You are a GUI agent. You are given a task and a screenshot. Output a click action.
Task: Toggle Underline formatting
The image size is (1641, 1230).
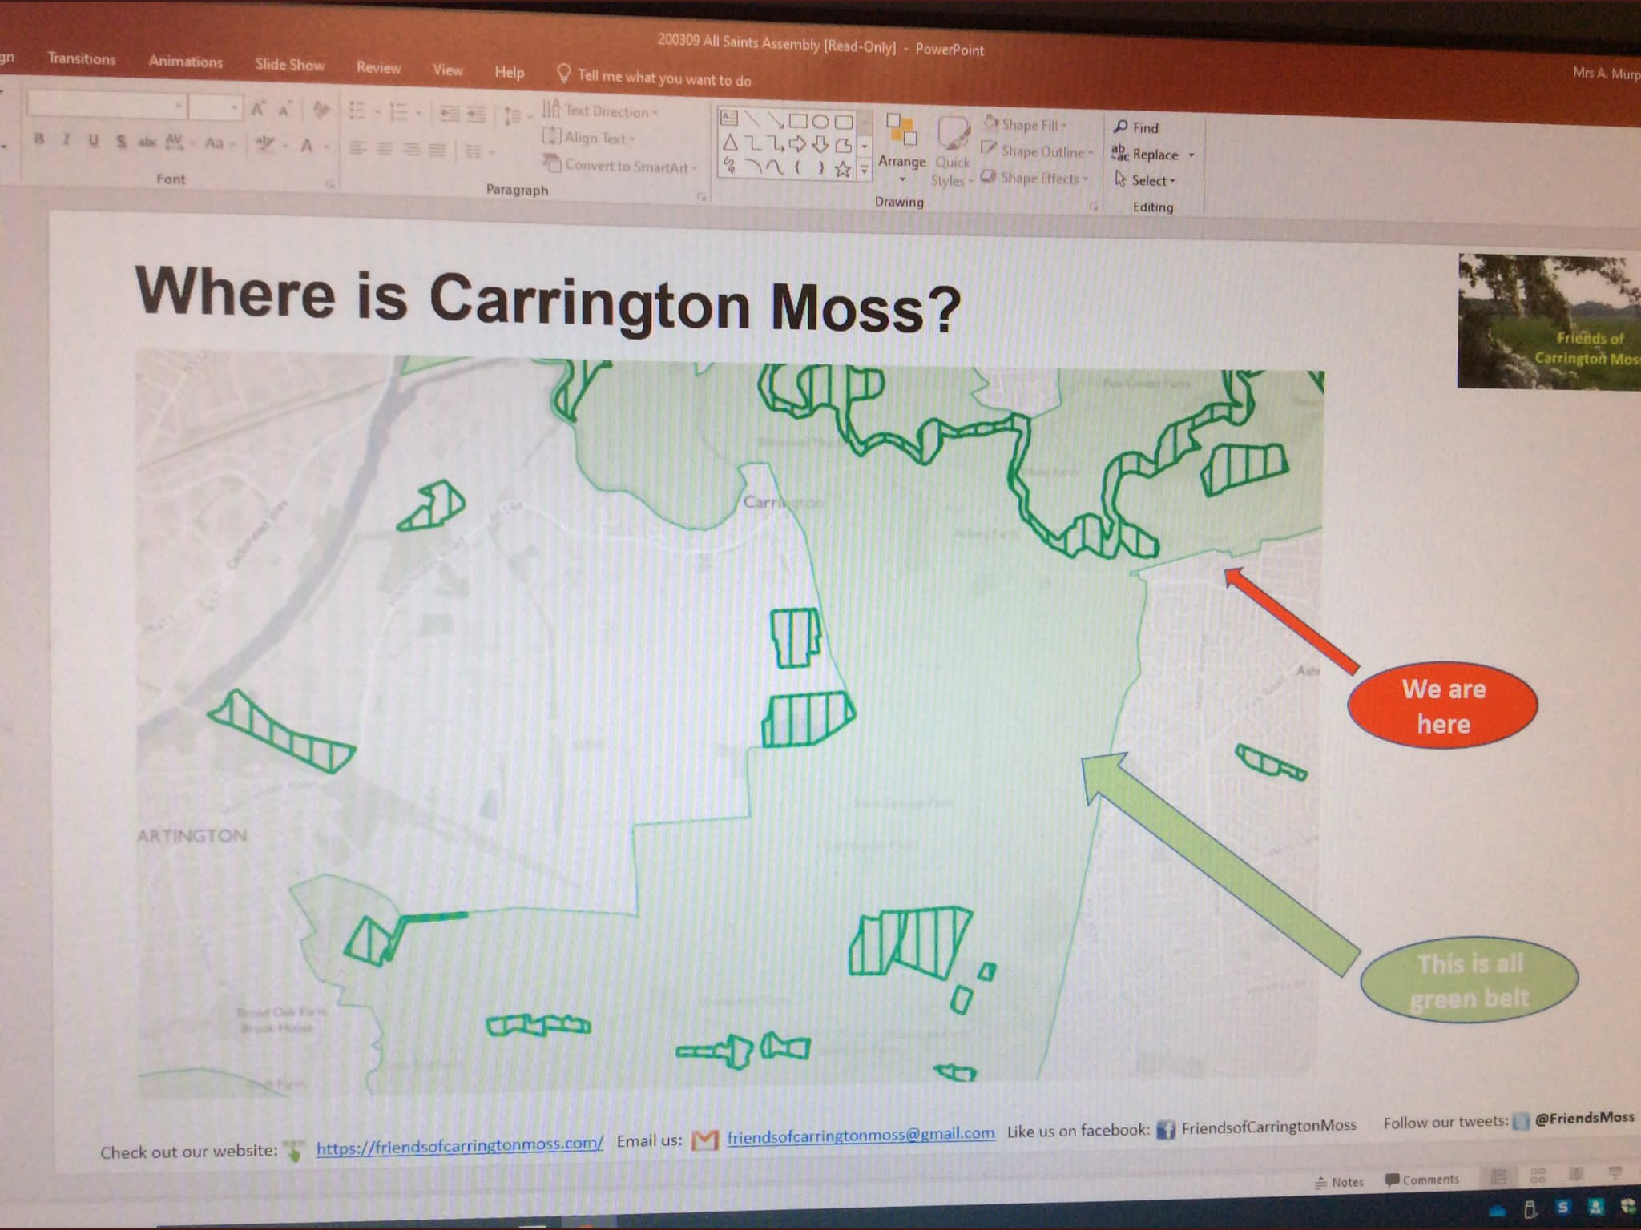point(93,141)
